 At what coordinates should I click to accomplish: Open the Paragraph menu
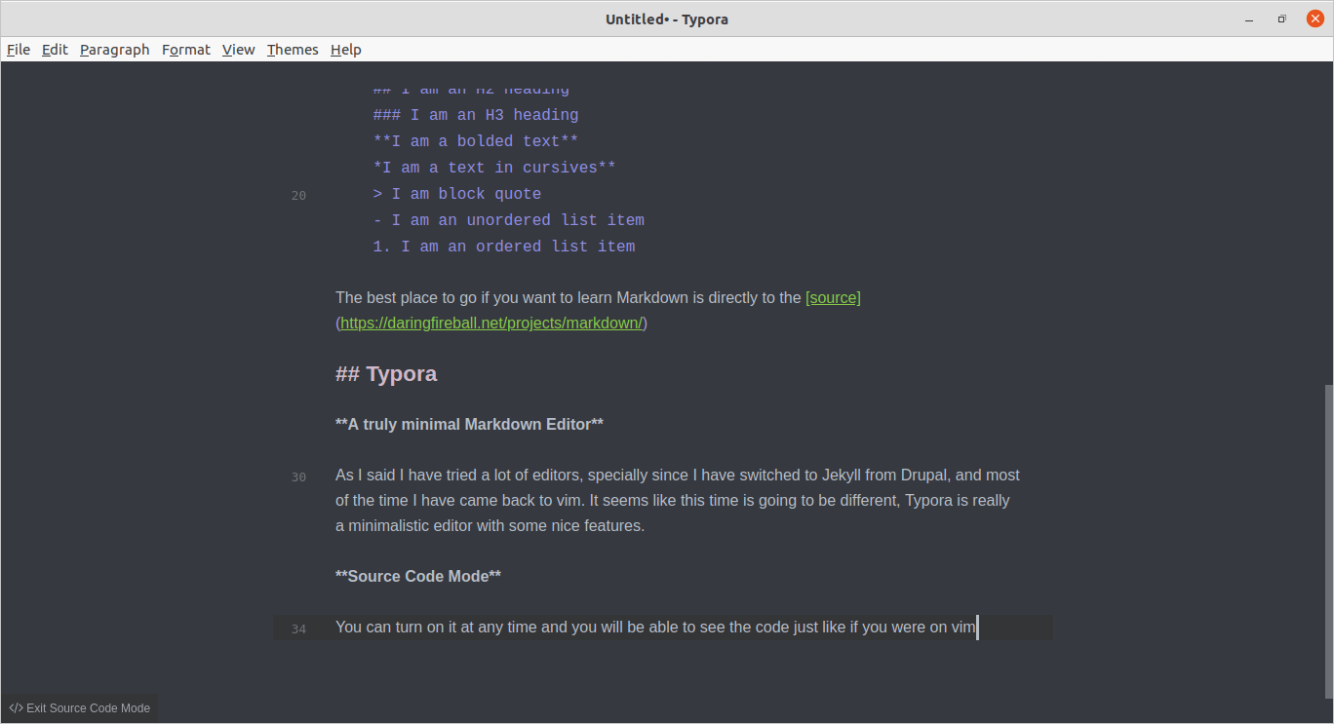click(115, 50)
